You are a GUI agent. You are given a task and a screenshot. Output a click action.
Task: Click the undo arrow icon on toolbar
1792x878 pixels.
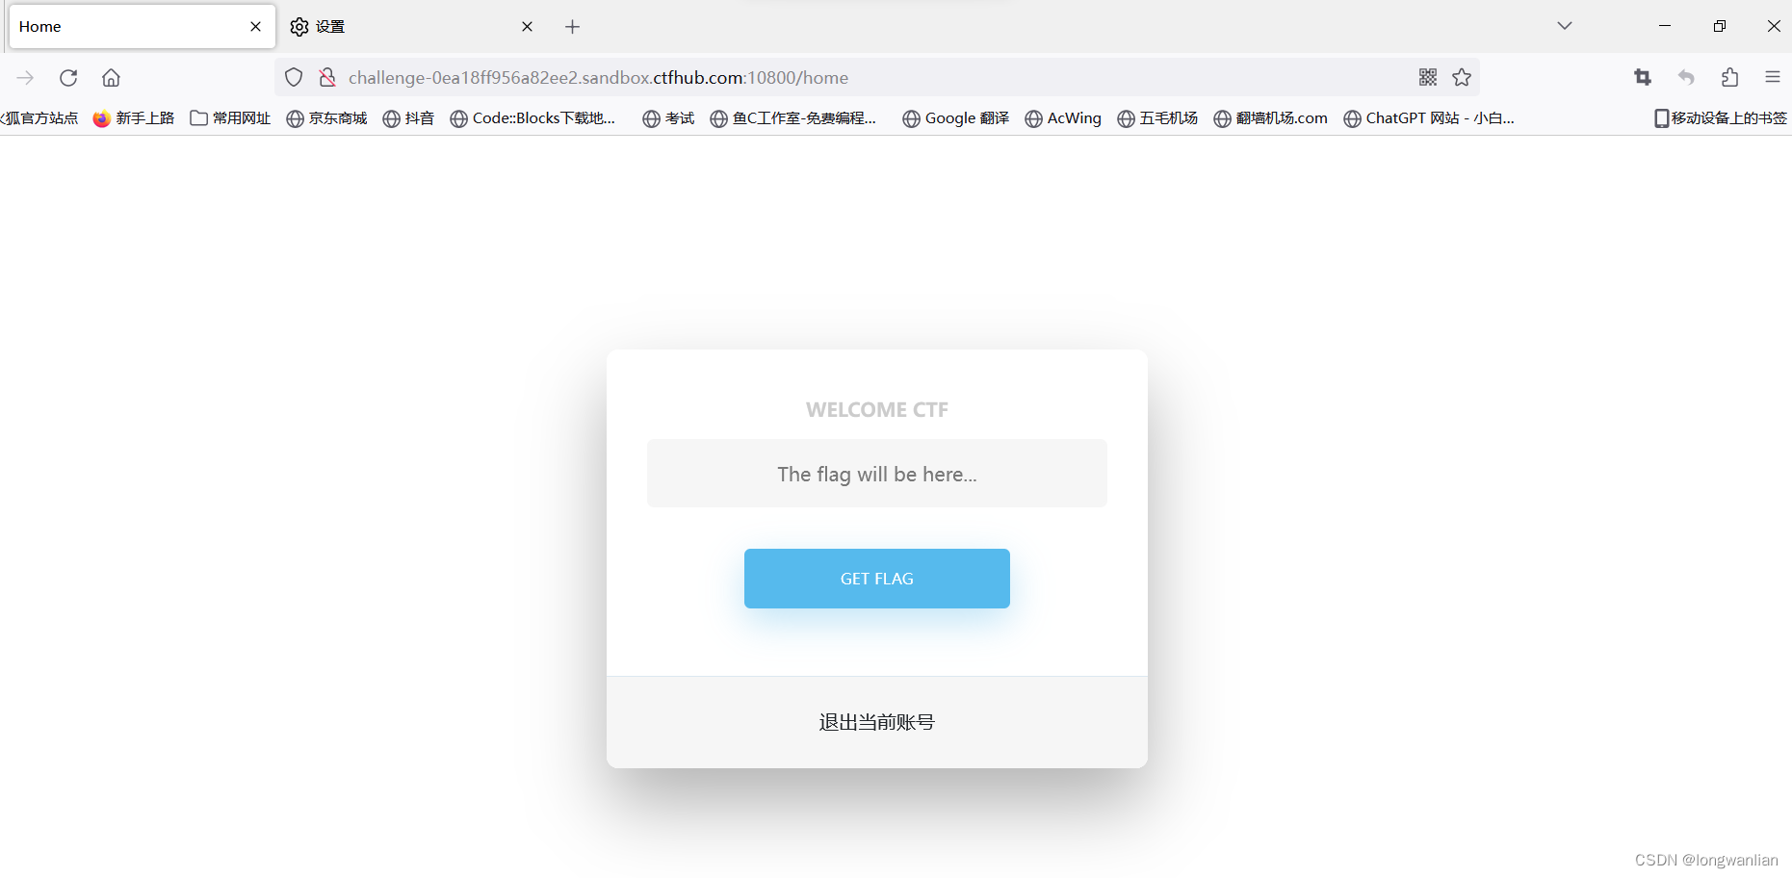1686,77
